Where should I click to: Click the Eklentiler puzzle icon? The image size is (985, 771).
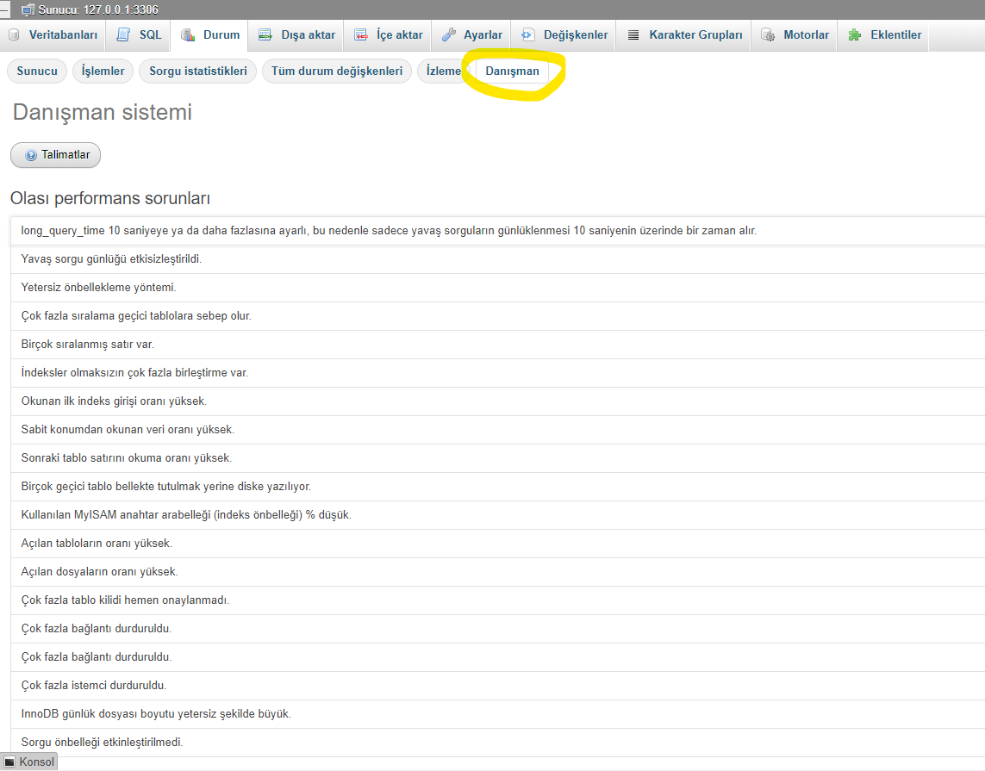[x=854, y=35]
